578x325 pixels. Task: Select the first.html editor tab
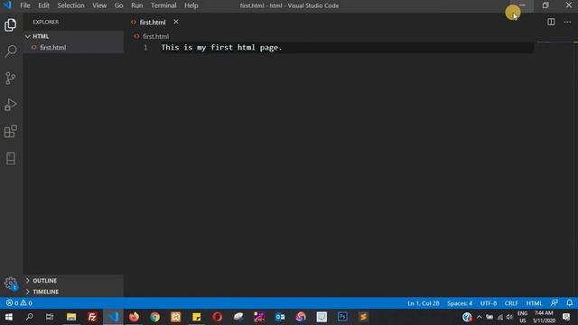[153, 22]
